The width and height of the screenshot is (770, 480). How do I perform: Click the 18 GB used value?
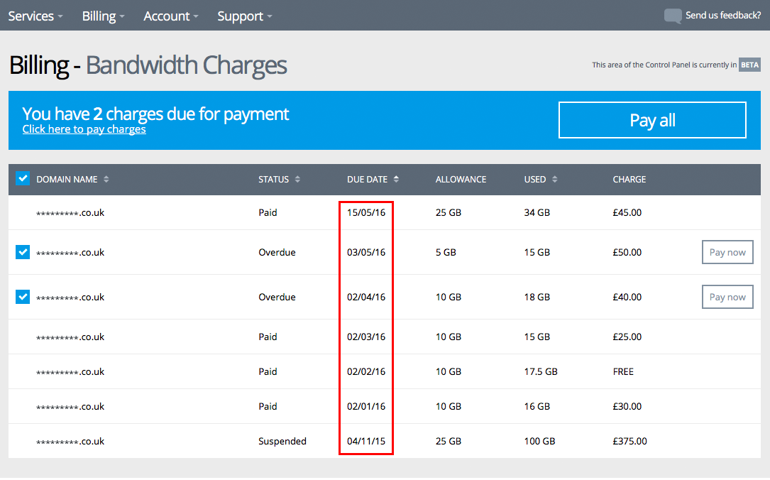coord(537,298)
